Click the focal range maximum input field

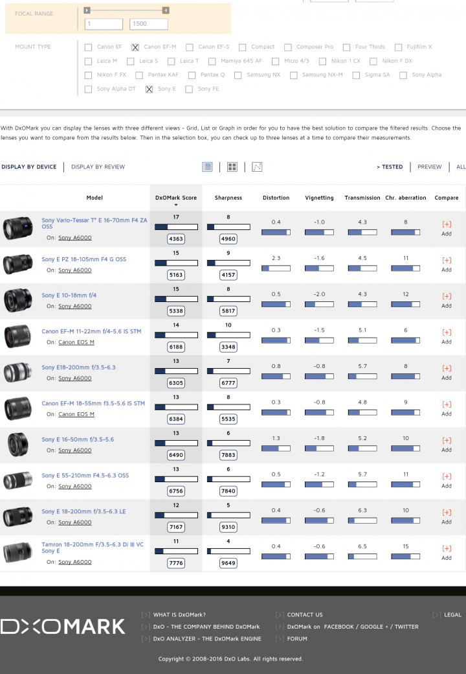pyautogui.click(x=148, y=24)
